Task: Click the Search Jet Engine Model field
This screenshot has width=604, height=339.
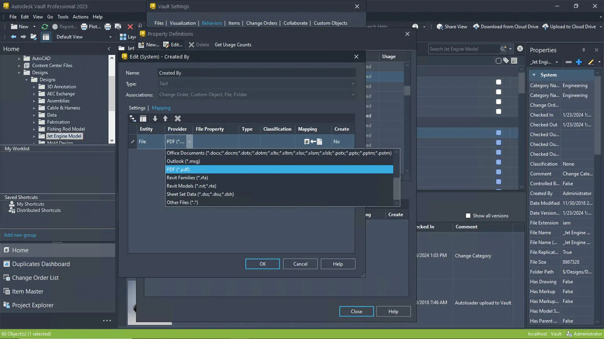Action: pyautogui.click(x=464, y=49)
